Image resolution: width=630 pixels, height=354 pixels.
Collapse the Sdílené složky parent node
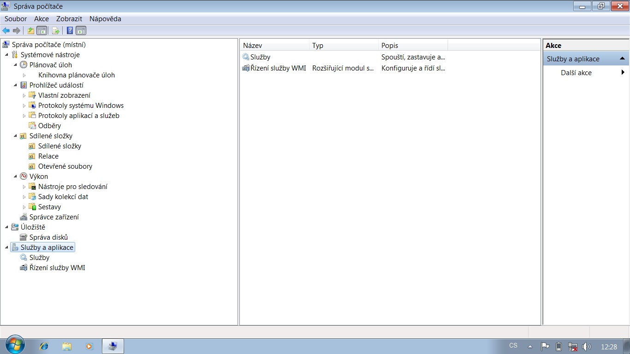[15, 136]
